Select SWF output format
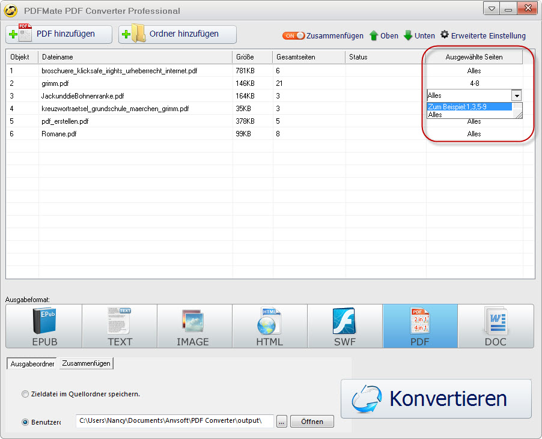The width and height of the screenshot is (542, 439). [345, 326]
